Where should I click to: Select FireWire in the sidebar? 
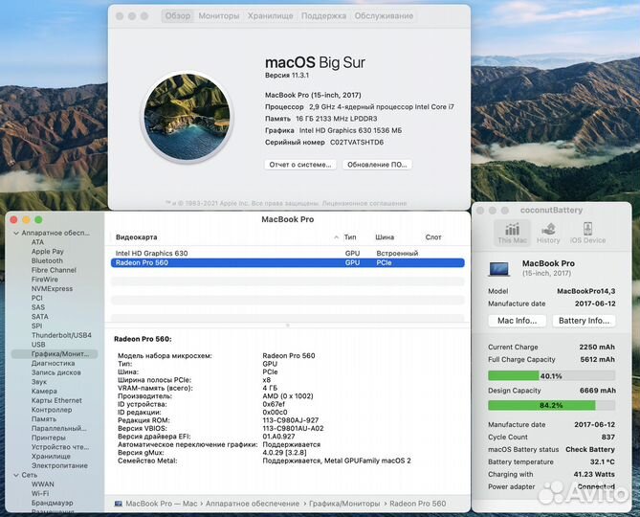point(45,280)
